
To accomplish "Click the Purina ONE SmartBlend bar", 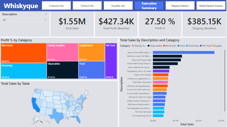I will pyautogui.click(x=160, y=93).
